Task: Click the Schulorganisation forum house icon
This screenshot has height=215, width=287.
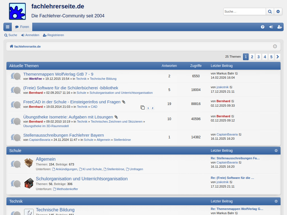Action: 29,183
